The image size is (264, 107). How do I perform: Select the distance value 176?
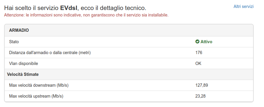pos(199,53)
